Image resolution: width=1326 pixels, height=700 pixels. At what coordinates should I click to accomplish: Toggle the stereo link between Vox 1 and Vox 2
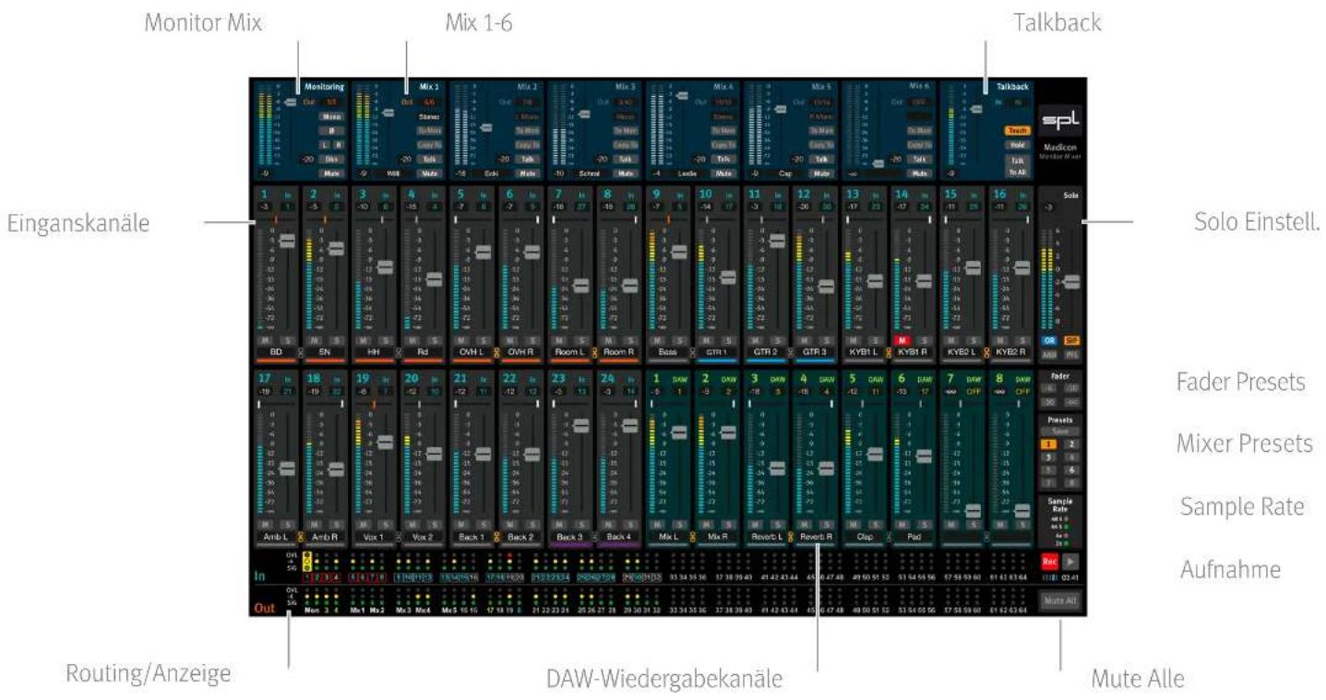[x=398, y=536]
